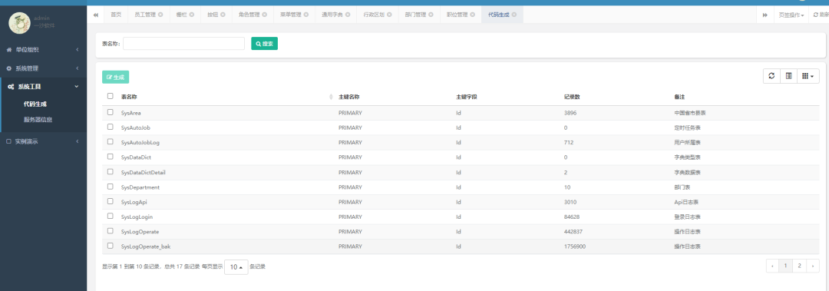Check the SysAutoJob row checkbox

pyautogui.click(x=110, y=127)
